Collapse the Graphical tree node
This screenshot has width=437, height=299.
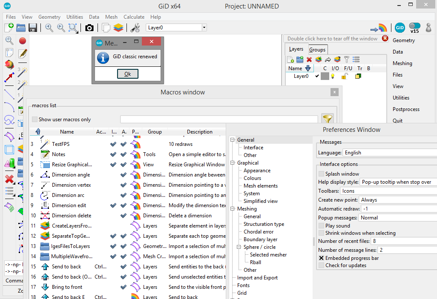233,163
